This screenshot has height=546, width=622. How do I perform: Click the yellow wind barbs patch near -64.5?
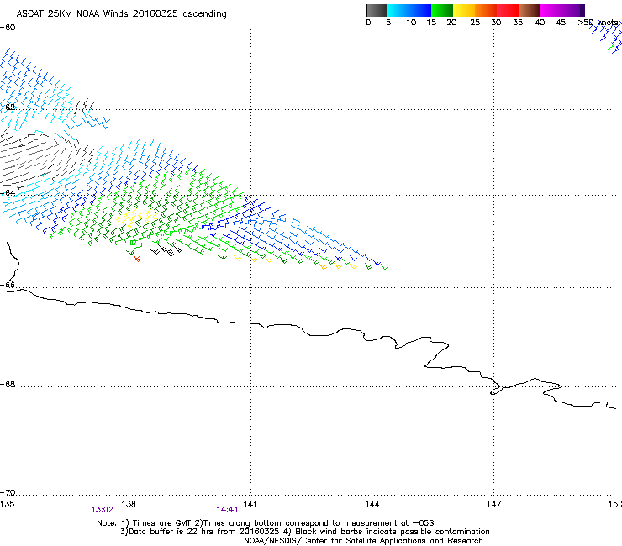point(135,218)
